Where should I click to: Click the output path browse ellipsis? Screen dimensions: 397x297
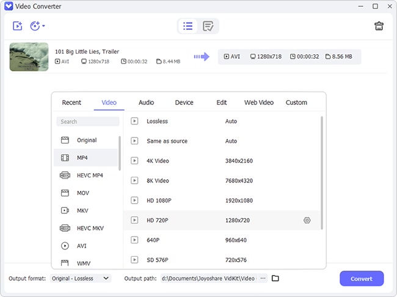coord(263,278)
